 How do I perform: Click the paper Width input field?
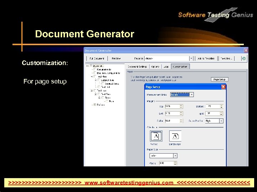(167, 163)
